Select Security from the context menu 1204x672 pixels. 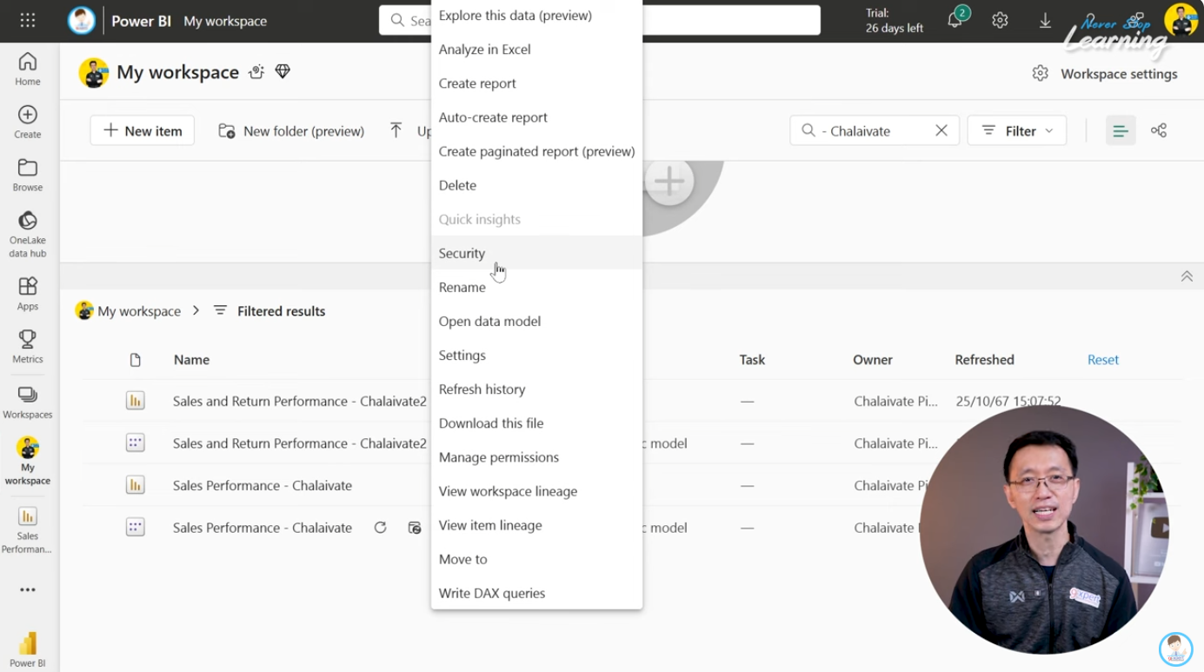pyautogui.click(x=462, y=253)
